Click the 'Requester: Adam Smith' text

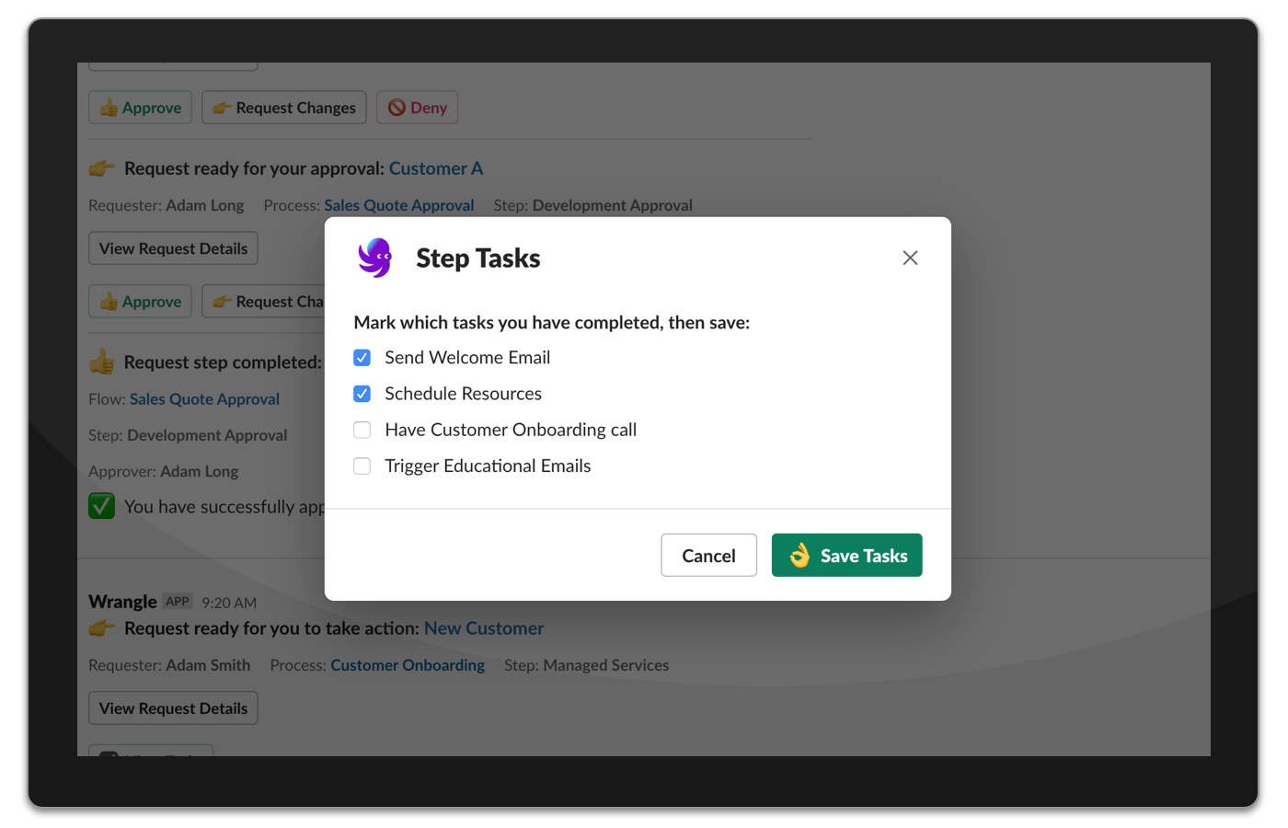click(x=169, y=665)
